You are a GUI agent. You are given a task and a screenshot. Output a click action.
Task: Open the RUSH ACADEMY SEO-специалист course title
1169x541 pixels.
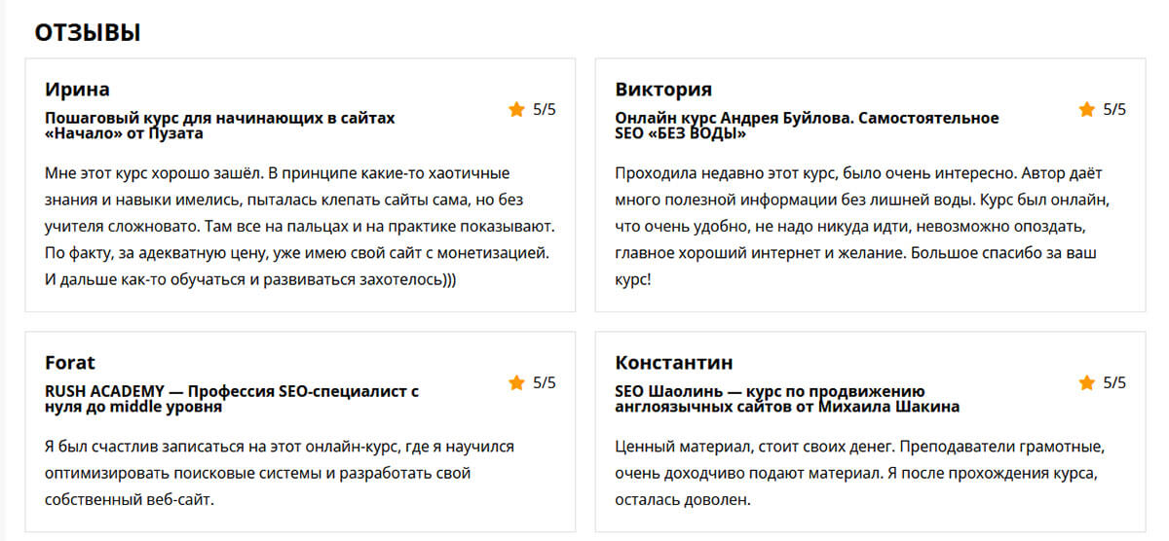(232, 399)
